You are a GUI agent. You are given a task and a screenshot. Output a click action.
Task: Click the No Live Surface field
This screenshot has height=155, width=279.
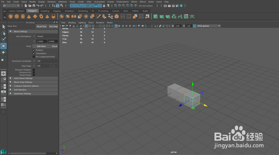pos(147,6)
